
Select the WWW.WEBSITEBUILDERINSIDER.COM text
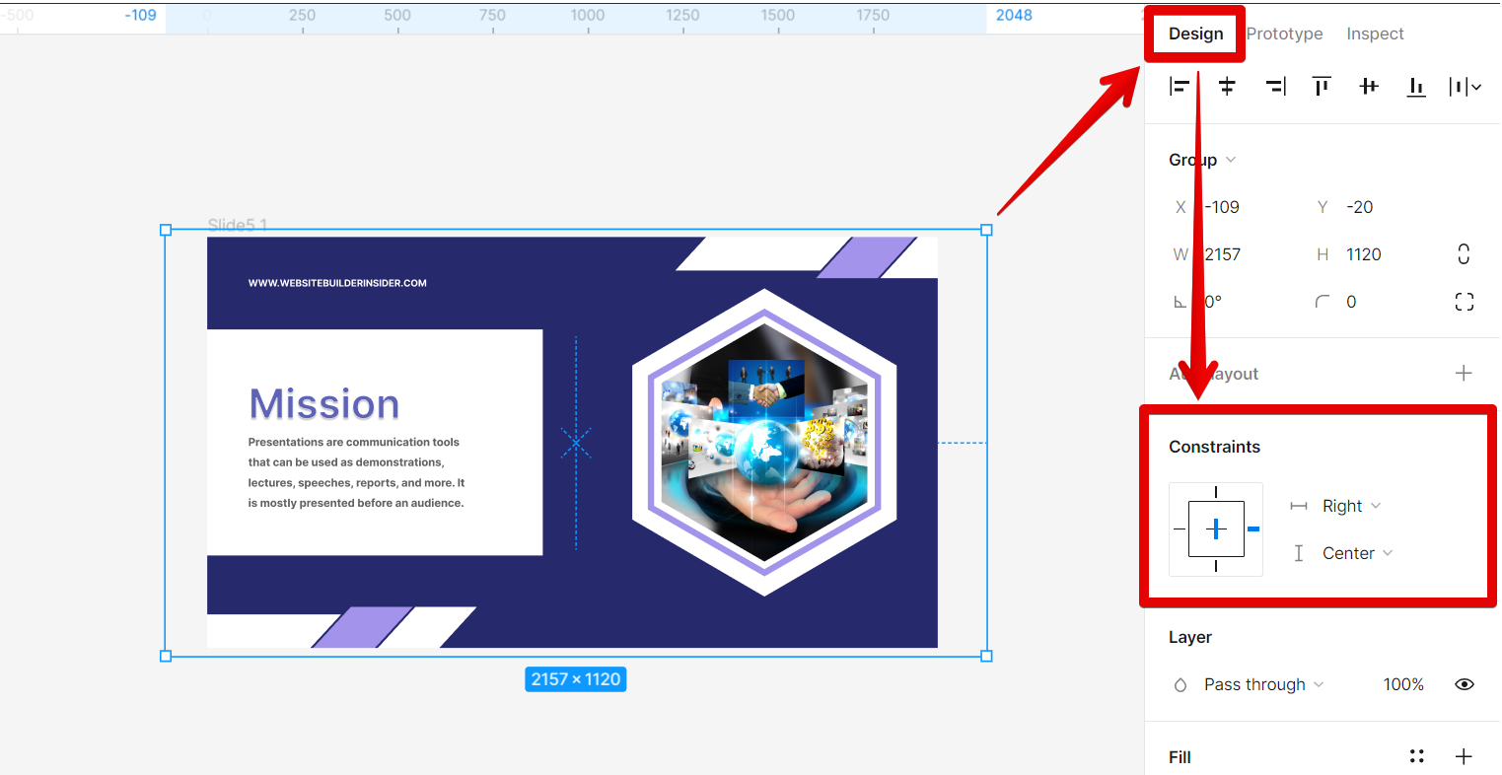pyautogui.click(x=337, y=283)
